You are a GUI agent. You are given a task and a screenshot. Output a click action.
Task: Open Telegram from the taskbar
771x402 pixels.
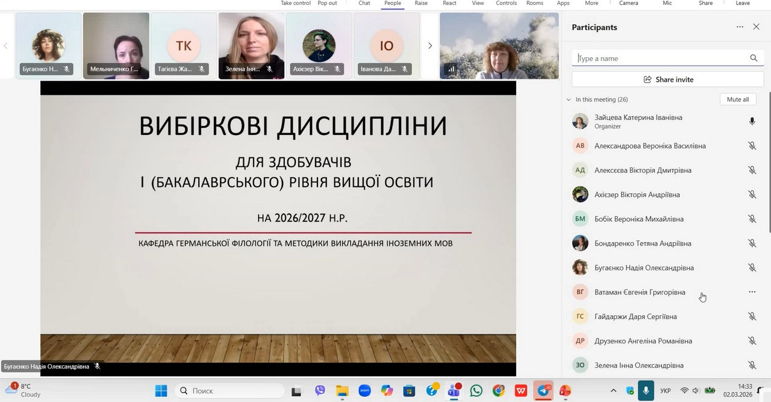(544, 391)
